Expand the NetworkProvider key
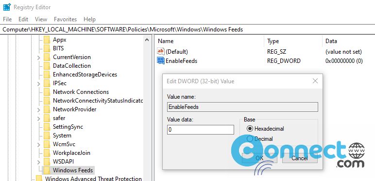375x181 pixels. (38, 109)
